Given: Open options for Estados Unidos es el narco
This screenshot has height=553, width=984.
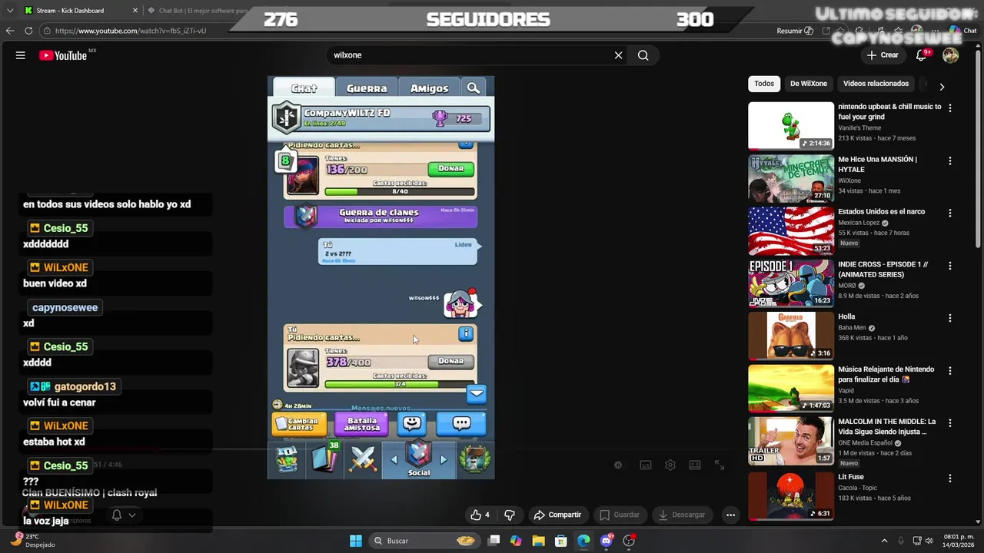Looking at the screenshot, I should pos(950,213).
